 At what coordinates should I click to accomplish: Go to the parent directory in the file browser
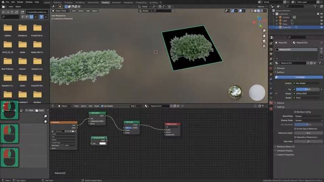pos(12,12)
